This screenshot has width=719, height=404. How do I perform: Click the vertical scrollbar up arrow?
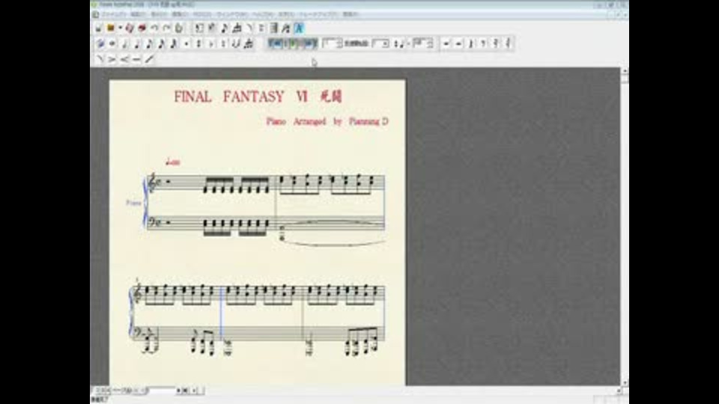624,72
